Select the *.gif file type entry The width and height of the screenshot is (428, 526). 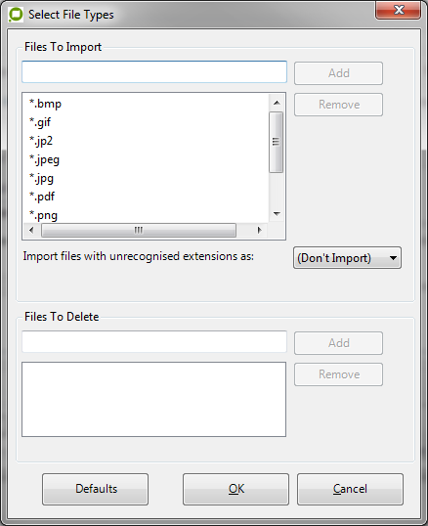40,122
